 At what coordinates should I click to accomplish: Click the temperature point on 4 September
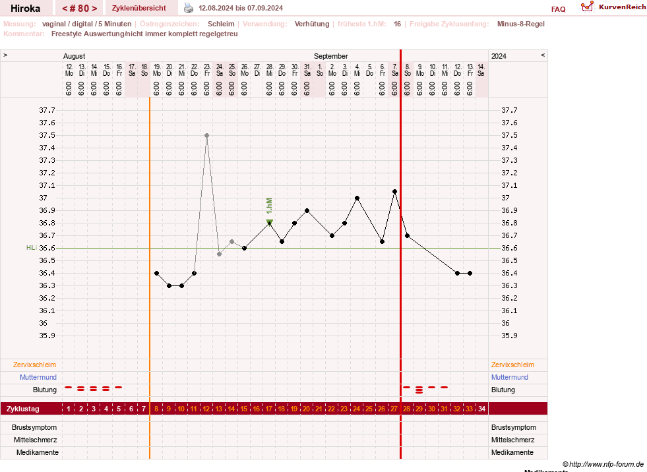click(357, 198)
